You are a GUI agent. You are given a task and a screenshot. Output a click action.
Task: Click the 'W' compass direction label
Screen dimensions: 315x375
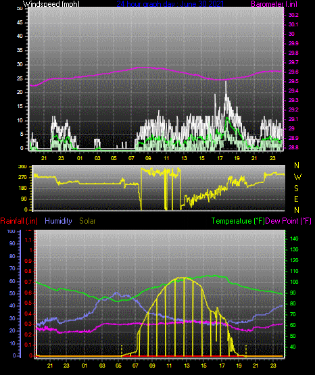[297, 177]
